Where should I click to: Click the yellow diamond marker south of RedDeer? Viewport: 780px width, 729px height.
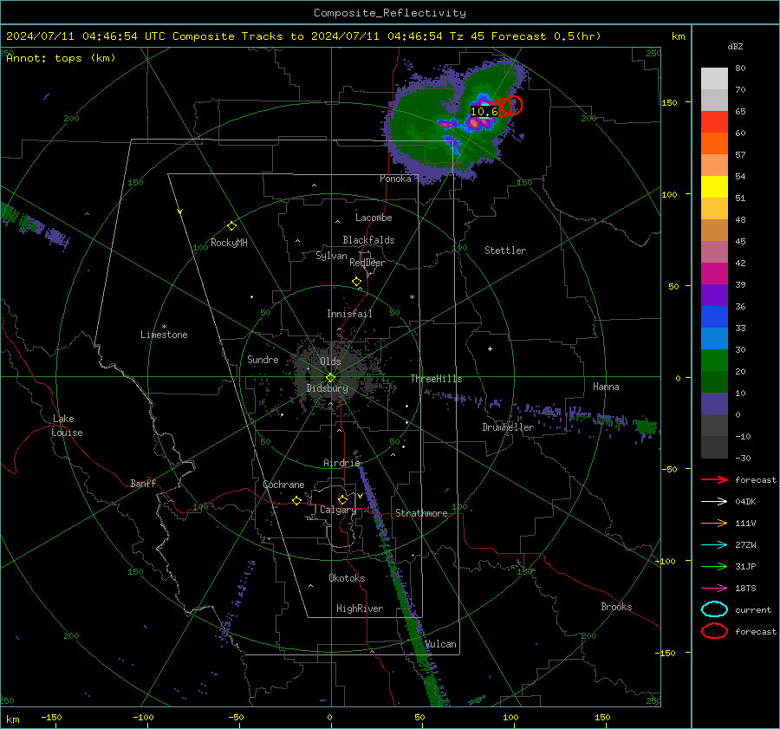tap(356, 281)
